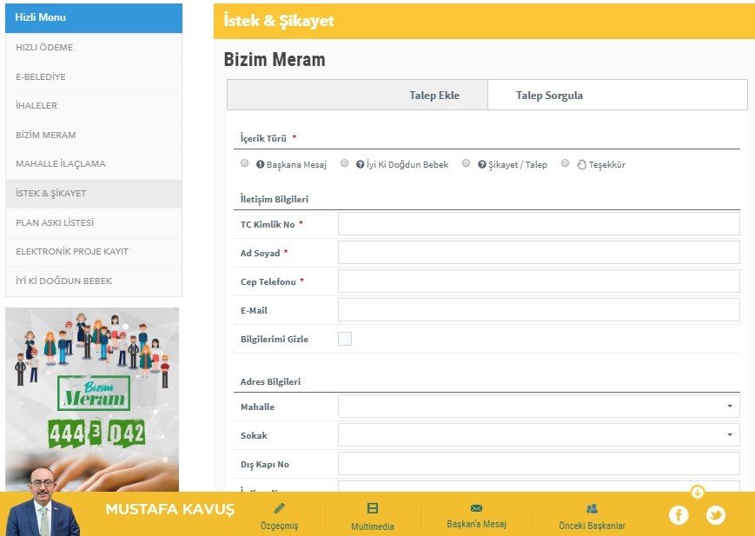The image size is (755, 536).
Task: Click the Twitter bird icon
Action: pyautogui.click(x=715, y=515)
